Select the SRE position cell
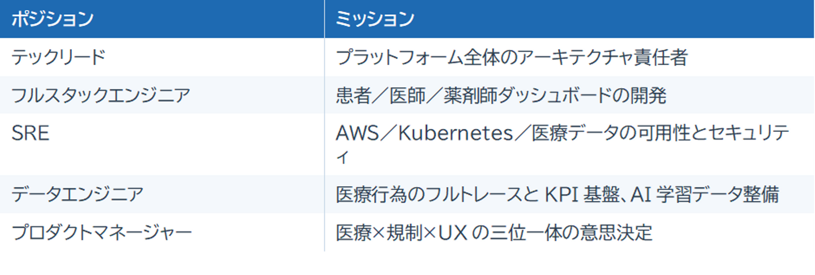Viewport: 815px width, 275px height. click(x=31, y=134)
